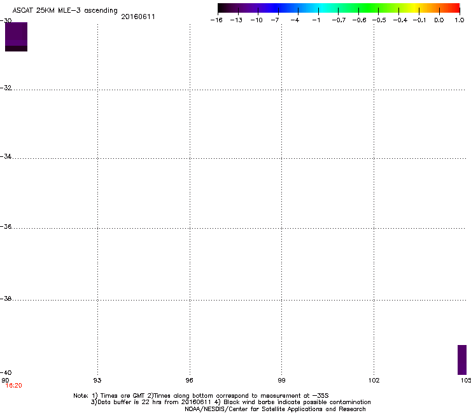Click the -16 label on the color scale
471x413 pixels.
[216, 20]
